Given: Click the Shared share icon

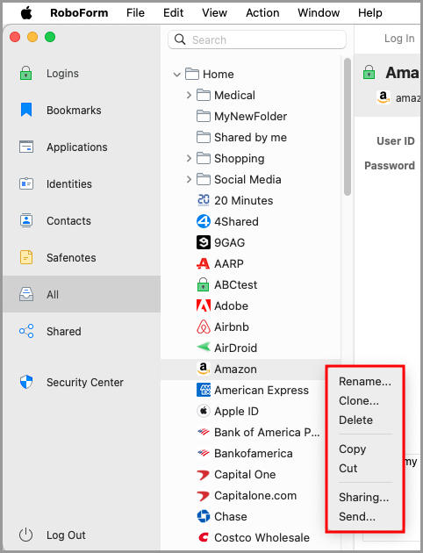Looking at the screenshot, I should pos(26,331).
